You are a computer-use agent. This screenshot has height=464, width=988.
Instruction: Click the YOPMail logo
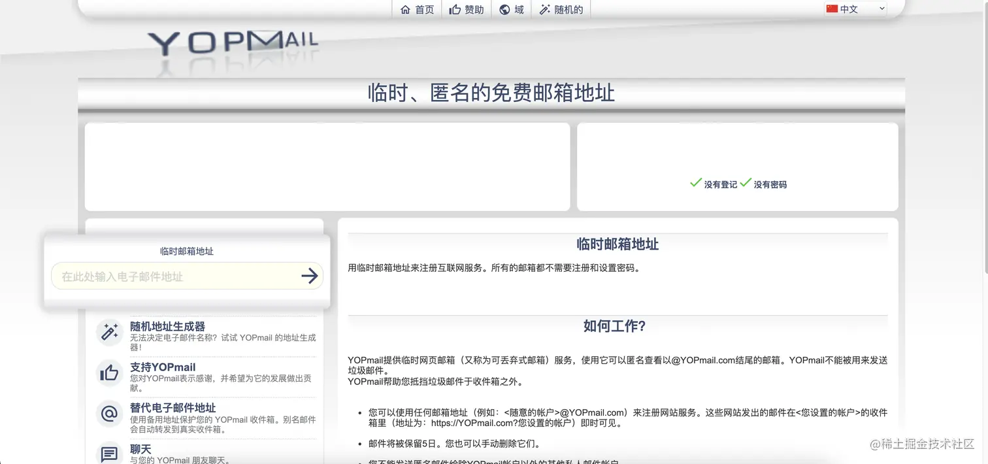233,44
